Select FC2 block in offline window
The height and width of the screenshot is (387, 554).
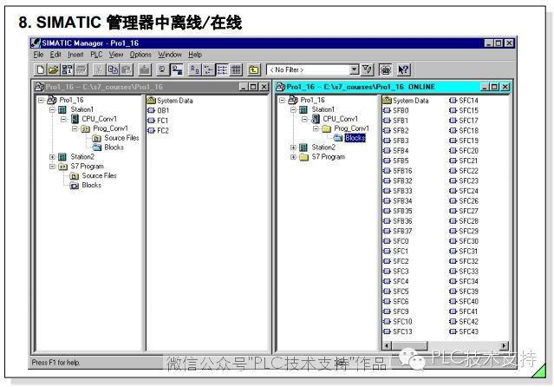click(x=162, y=130)
